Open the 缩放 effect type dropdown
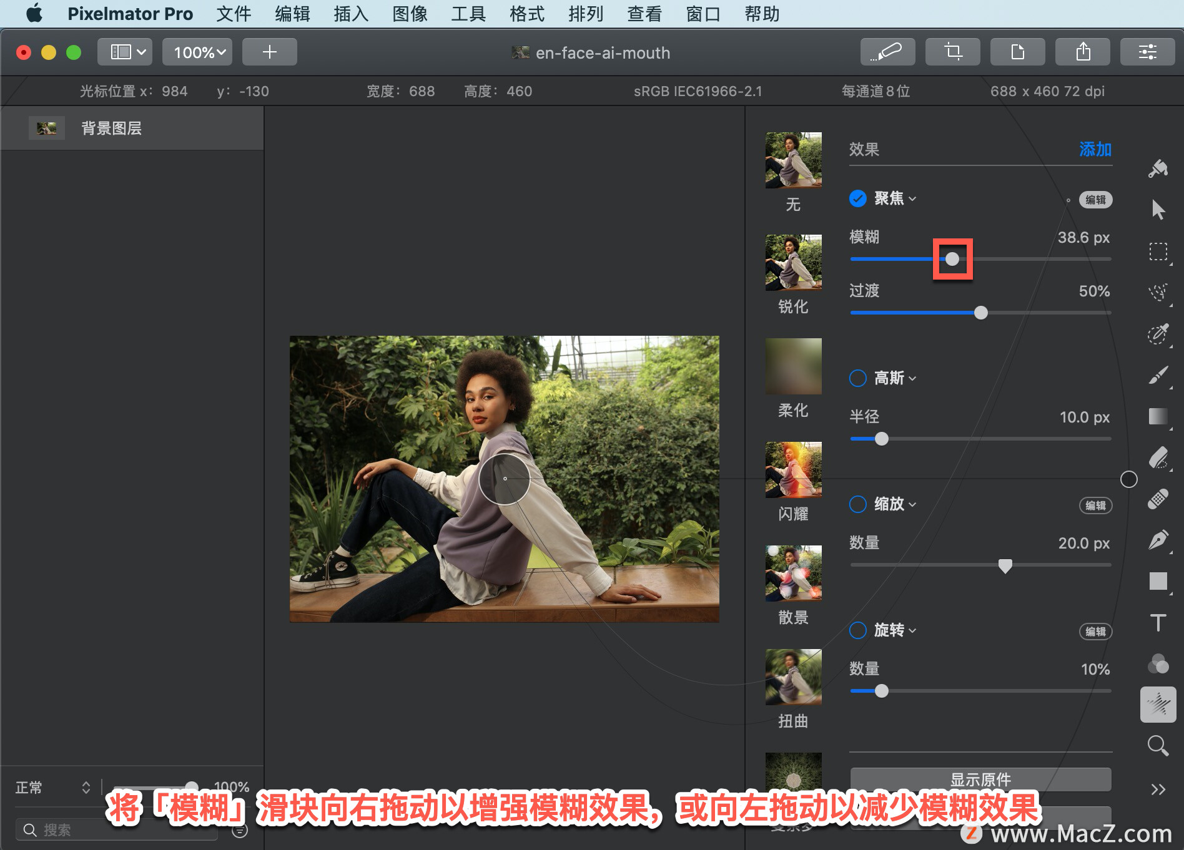1184x850 pixels. (895, 504)
